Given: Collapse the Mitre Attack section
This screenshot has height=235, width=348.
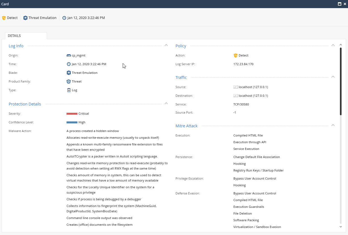Looking at the screenshot, I should [x=333, y=125].
